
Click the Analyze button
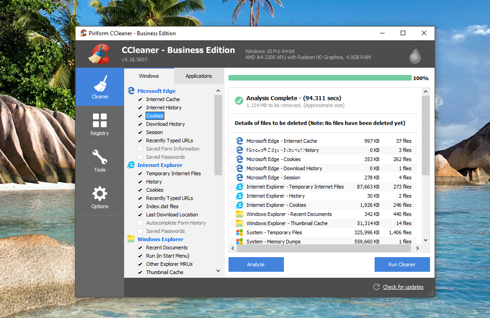[256, 264]
